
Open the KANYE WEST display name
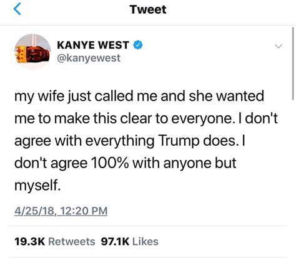[93, 45]
